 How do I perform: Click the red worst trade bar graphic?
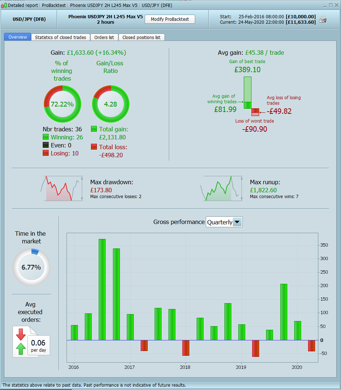pyautogui.click(x=255, y=112)
